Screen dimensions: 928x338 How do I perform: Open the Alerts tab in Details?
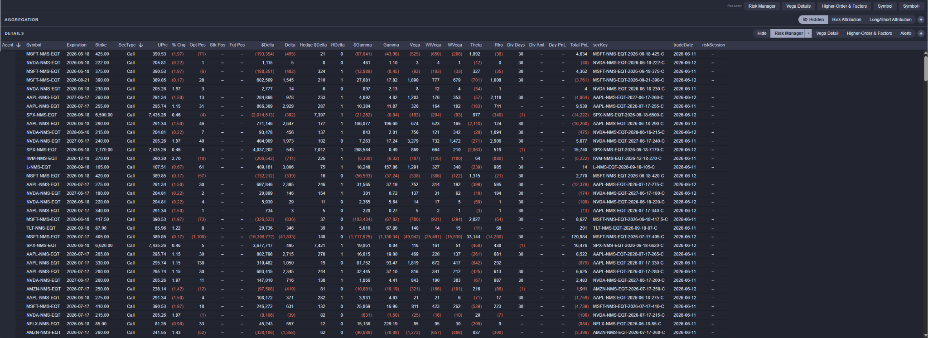[x=906, y=33]
